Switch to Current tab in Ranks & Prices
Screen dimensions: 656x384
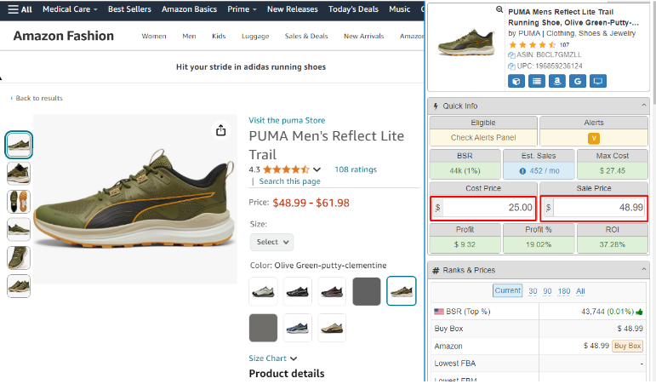point(507,290)
